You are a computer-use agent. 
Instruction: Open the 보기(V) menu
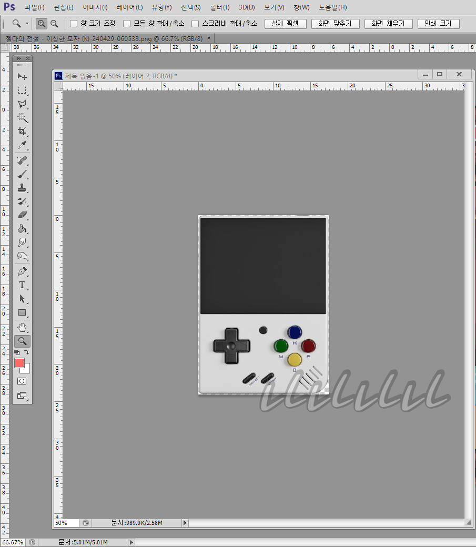click(274, 7)
